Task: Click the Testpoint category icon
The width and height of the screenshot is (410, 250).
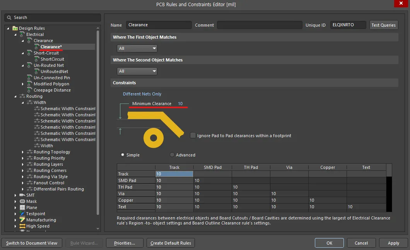Action: click(x=22, y=214)
